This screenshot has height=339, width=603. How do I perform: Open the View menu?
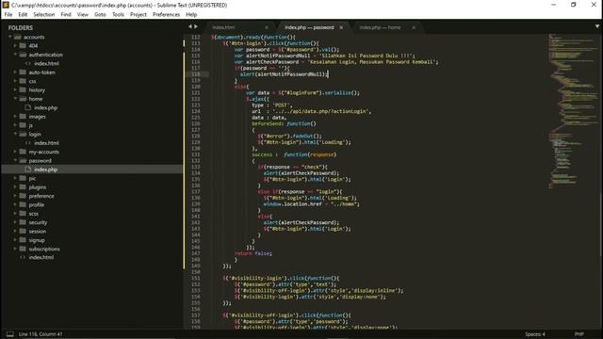(83, 15)
